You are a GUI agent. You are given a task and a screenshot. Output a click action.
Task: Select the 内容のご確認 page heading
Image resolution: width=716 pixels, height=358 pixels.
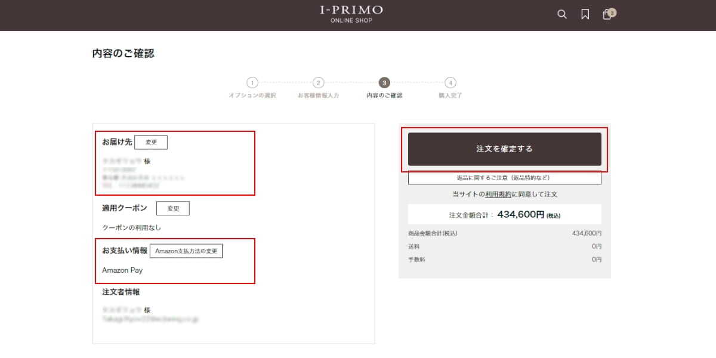123,54
